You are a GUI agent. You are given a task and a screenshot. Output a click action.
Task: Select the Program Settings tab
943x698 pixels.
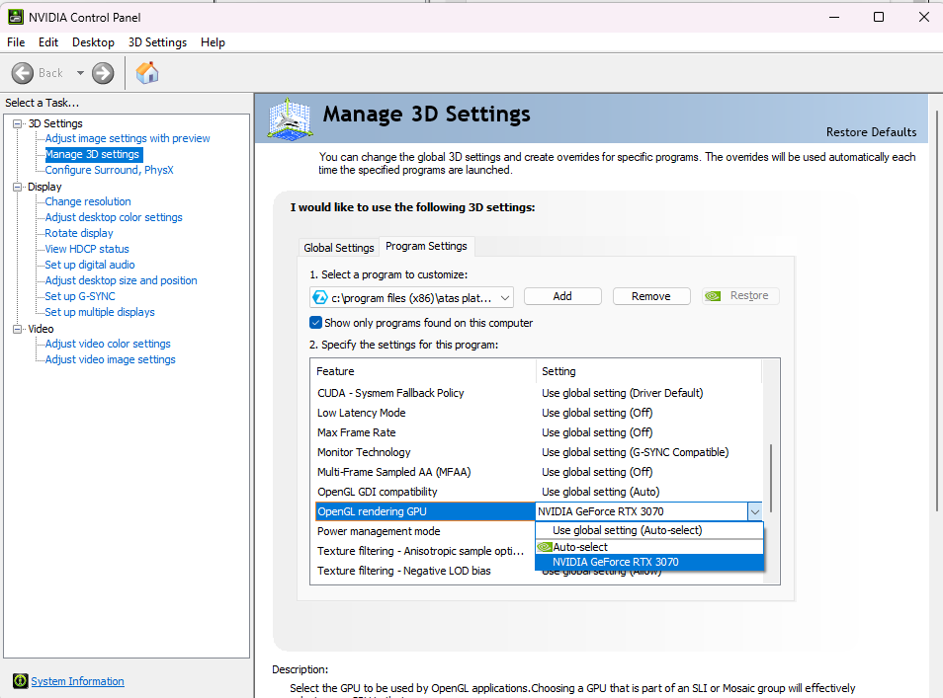coord(426,246)
